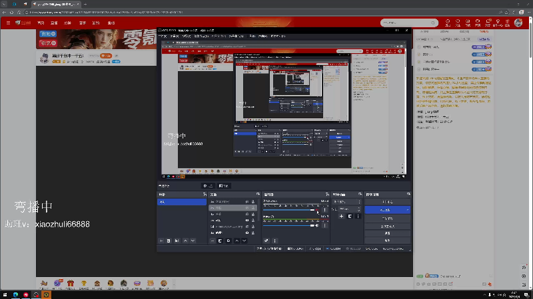Open the File menu in OBS
This screenshot has height=299, width=533.
[x=163, y=36]
